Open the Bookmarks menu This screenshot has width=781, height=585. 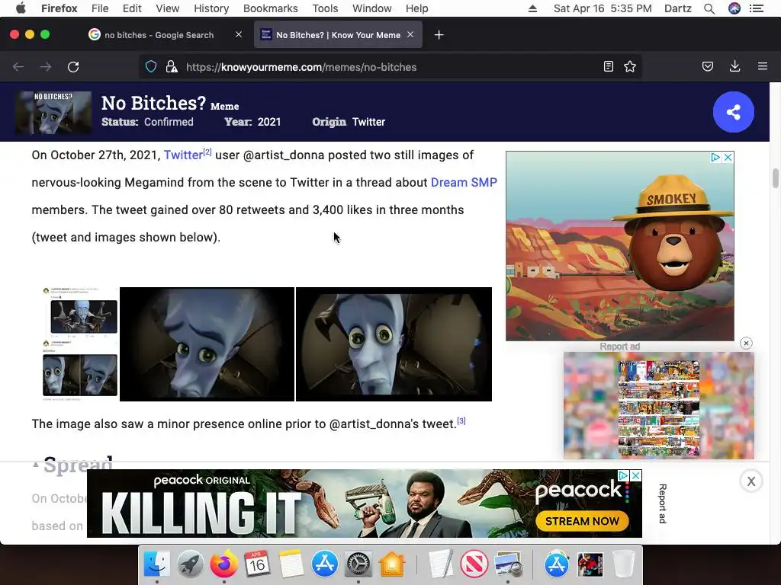(x=271, y=8)
